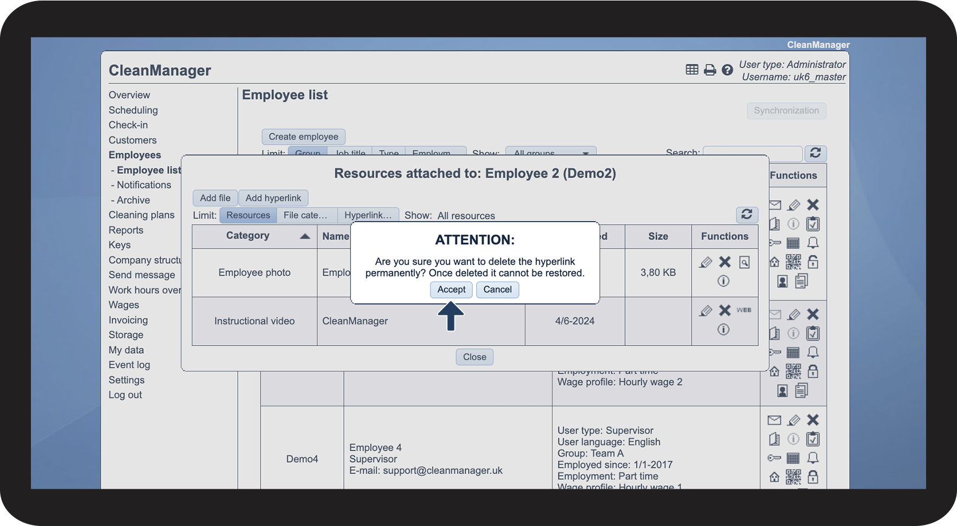This screenshot has height=526, width=957.
Task: Click the table grid icon in header
Action: (692, 69)
